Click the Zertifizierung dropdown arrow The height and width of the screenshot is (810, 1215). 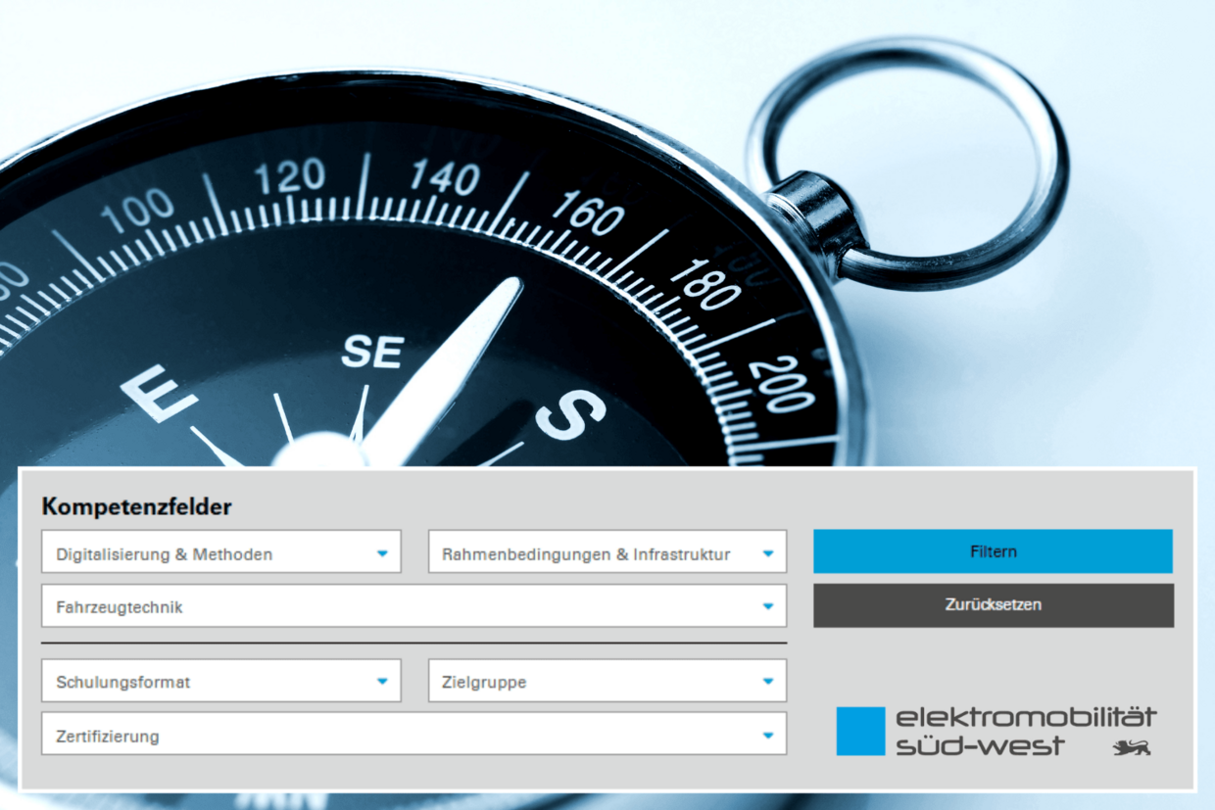[769, 734]
